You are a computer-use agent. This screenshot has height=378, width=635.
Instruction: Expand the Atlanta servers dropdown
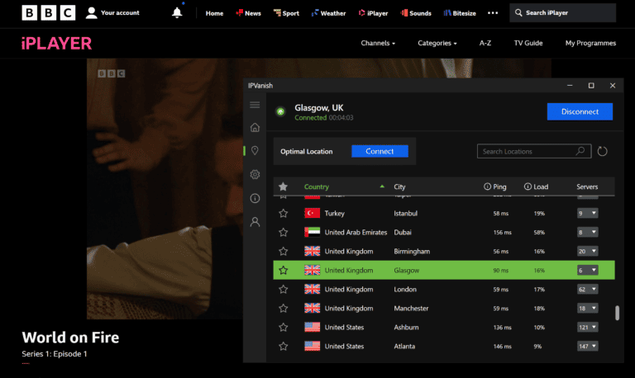tap(588, 346)
